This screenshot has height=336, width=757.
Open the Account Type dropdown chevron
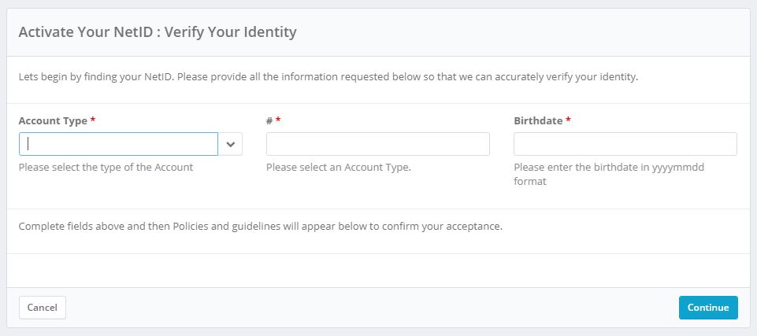(x=231, y=144)
